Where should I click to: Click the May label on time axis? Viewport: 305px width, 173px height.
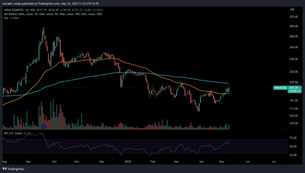pos(222,161)
